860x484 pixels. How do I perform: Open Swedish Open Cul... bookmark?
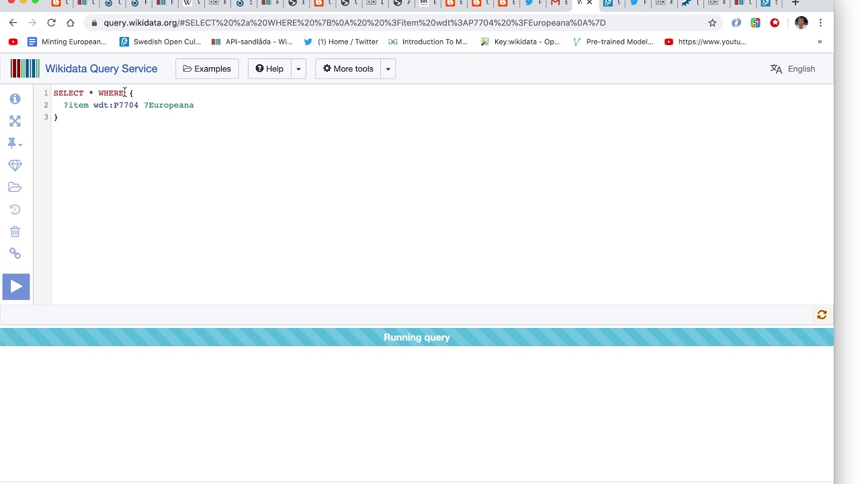160,42
